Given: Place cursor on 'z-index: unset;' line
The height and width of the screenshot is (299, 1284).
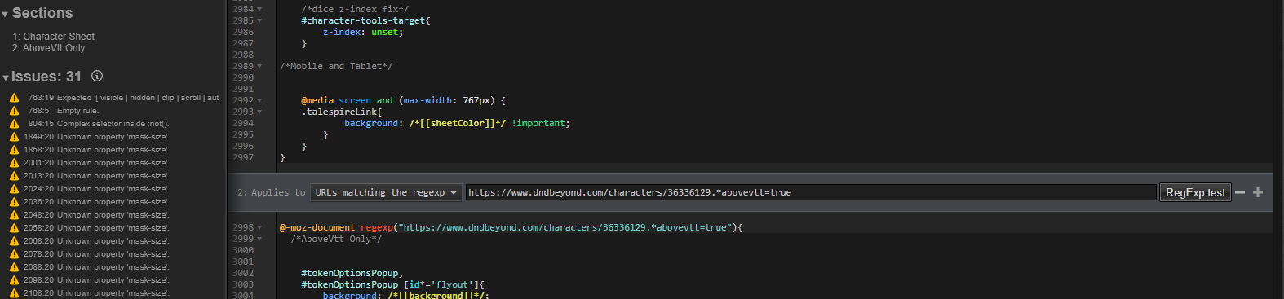Looking at the screenshot, I should 362,33.
